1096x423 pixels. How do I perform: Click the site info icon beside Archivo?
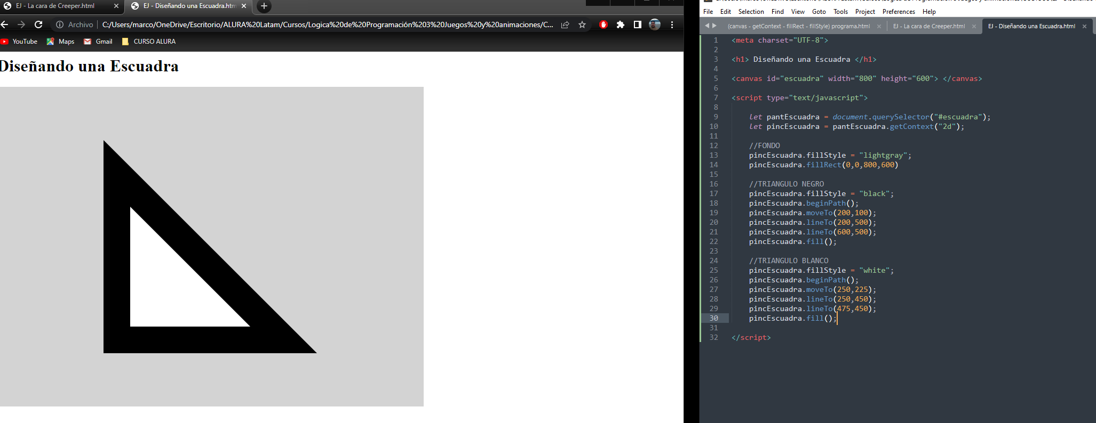[x=60, y=25]
